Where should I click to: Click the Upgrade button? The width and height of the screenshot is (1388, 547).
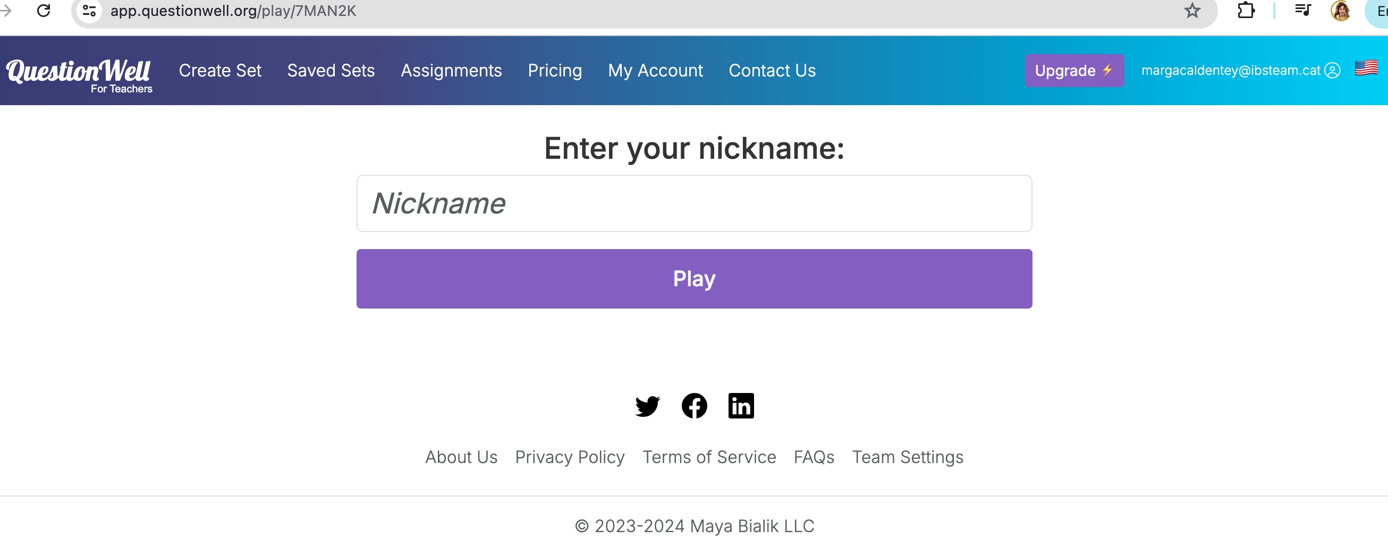[x=1074, y=71]
